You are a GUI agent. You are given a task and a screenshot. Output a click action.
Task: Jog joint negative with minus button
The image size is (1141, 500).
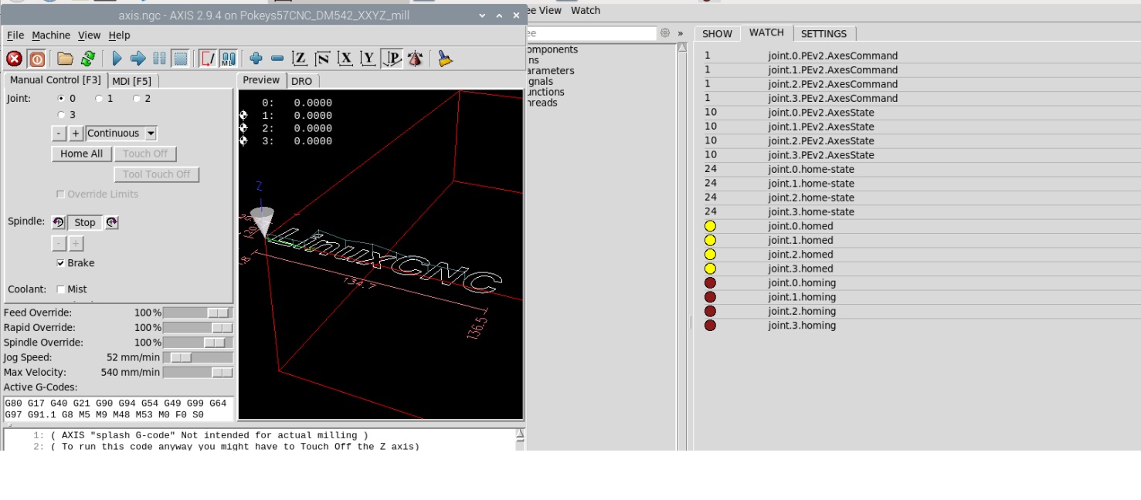[x=59, y=133]
